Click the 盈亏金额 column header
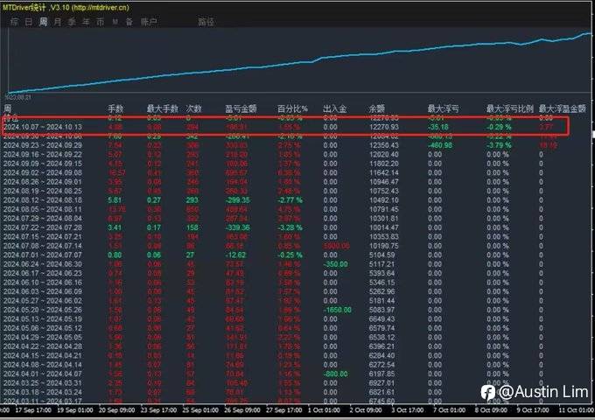Image resolution: width=595 pixels, height=420 pixels. point(241,108)
